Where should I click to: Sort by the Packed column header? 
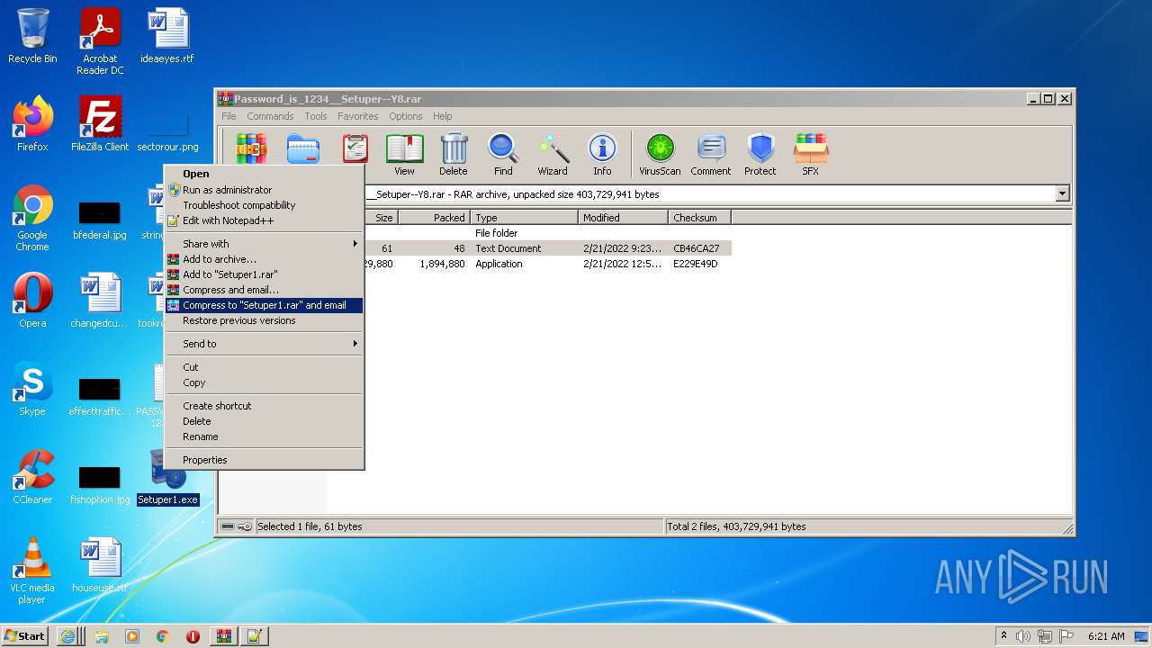(434, 218)
